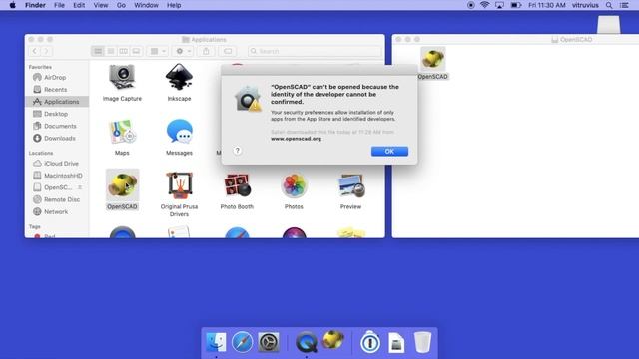Open System Preferences from the Dock
Screen dimensions: 639x359
[x=269, y=342]
